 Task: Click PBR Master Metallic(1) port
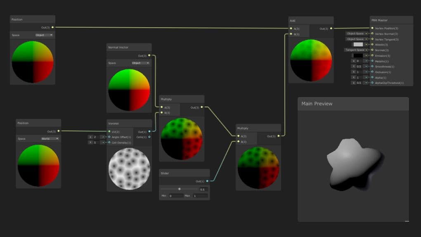point(372,61)
